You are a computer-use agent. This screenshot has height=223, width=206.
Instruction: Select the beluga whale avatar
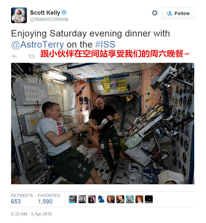pos(130,199)
